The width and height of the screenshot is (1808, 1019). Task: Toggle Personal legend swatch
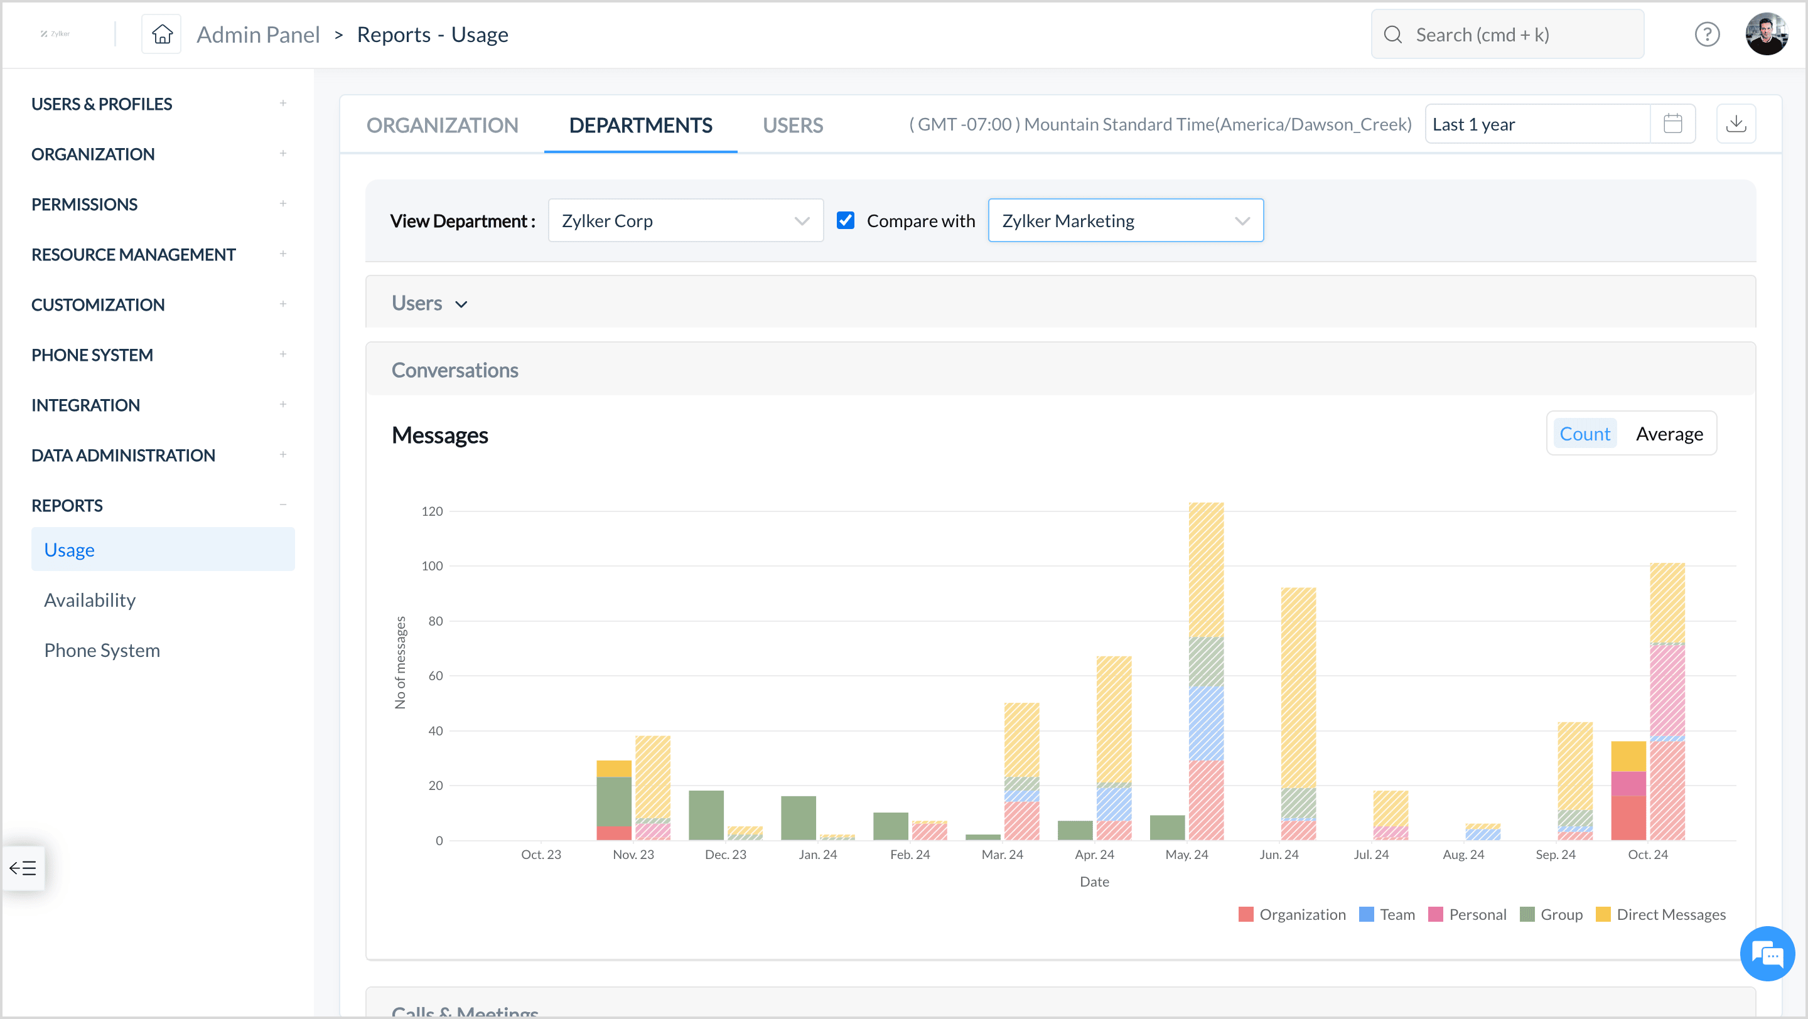[x=1435, y=914]
